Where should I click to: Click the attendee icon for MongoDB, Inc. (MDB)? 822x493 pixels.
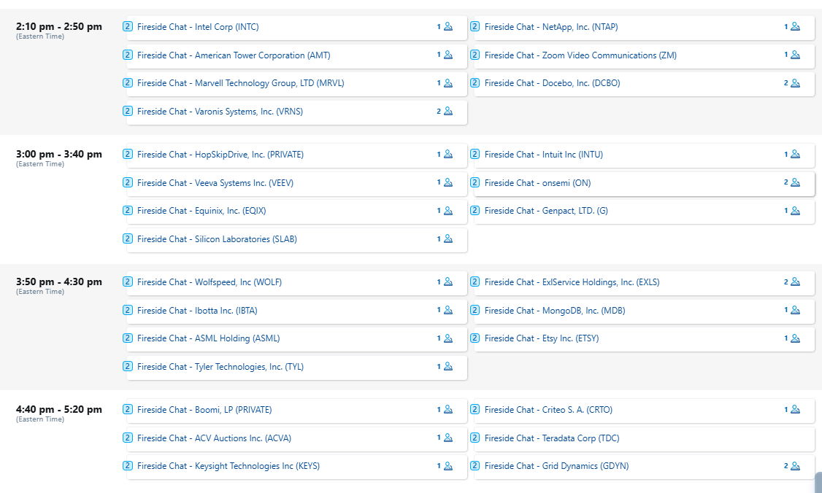795,310
